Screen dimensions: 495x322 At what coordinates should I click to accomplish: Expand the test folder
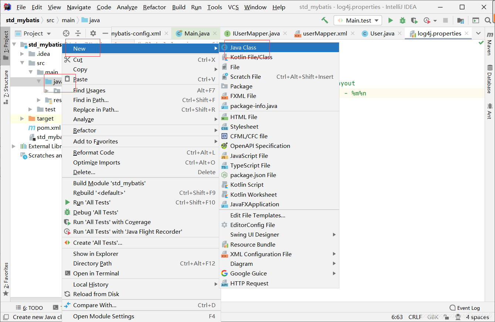click(x=31, y=109)
